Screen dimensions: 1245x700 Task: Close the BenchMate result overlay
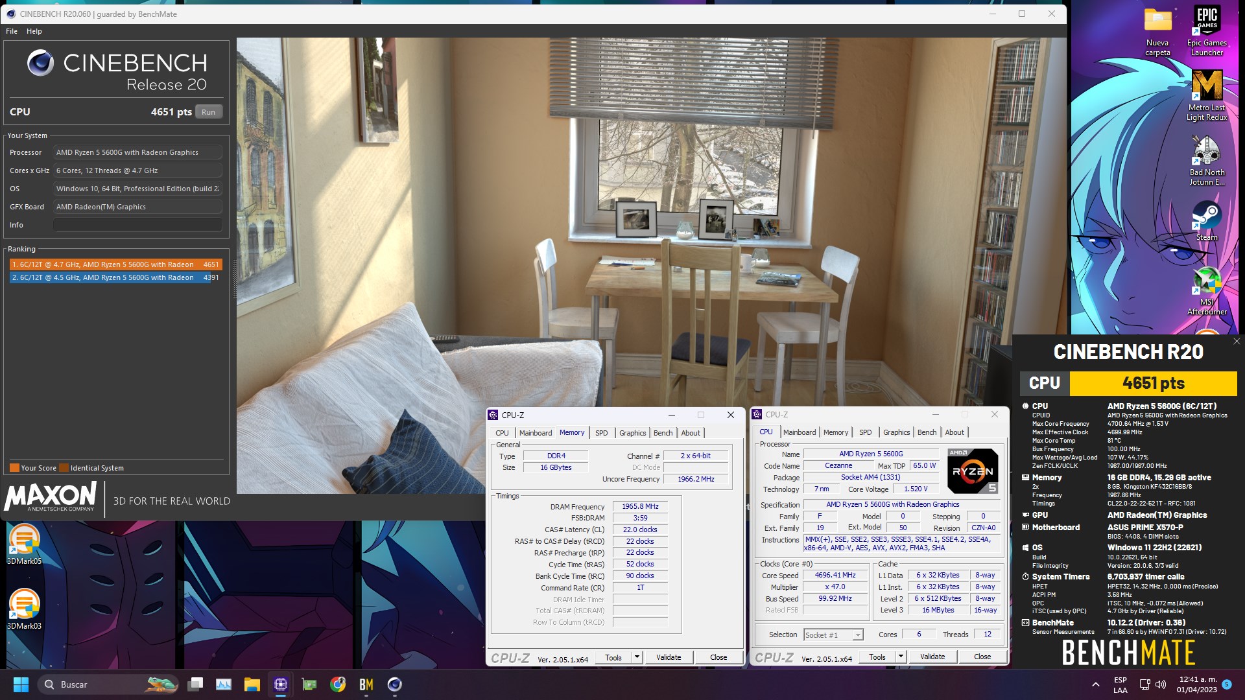pyautogui.click(x=1236, y=342)
